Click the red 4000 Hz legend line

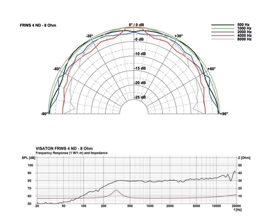222,36
